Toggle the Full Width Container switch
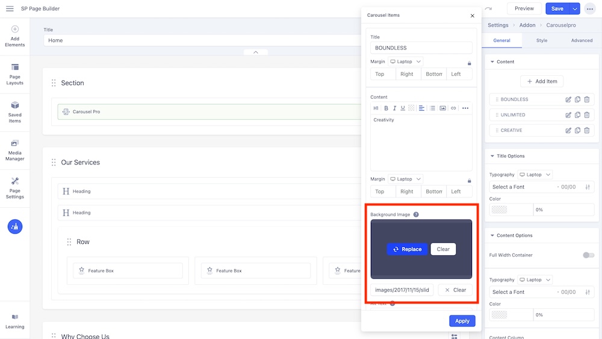Image resolution: width=602 pixels, height=339 pixels. (588, 255)
